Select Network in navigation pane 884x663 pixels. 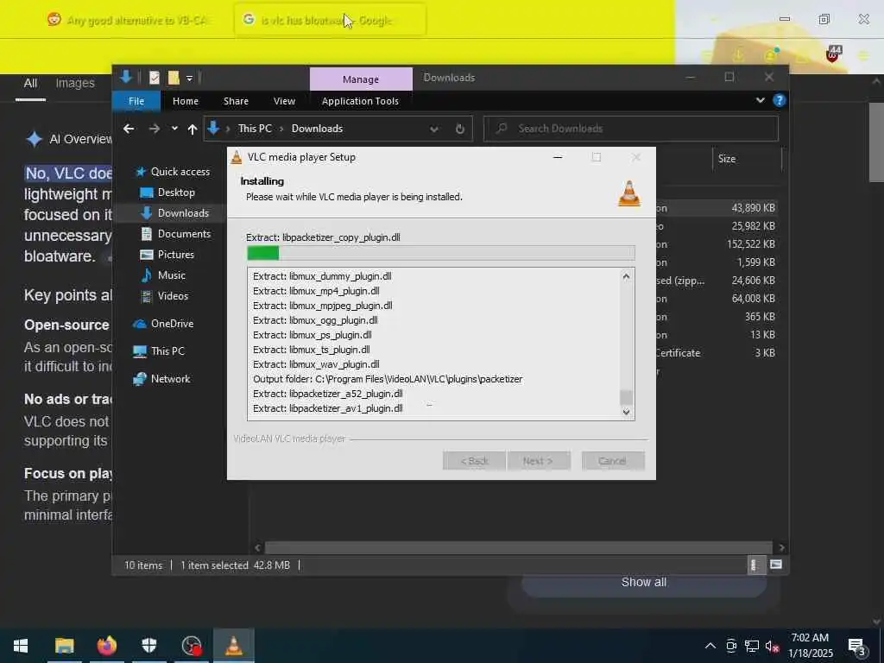(x=170, y=379)
